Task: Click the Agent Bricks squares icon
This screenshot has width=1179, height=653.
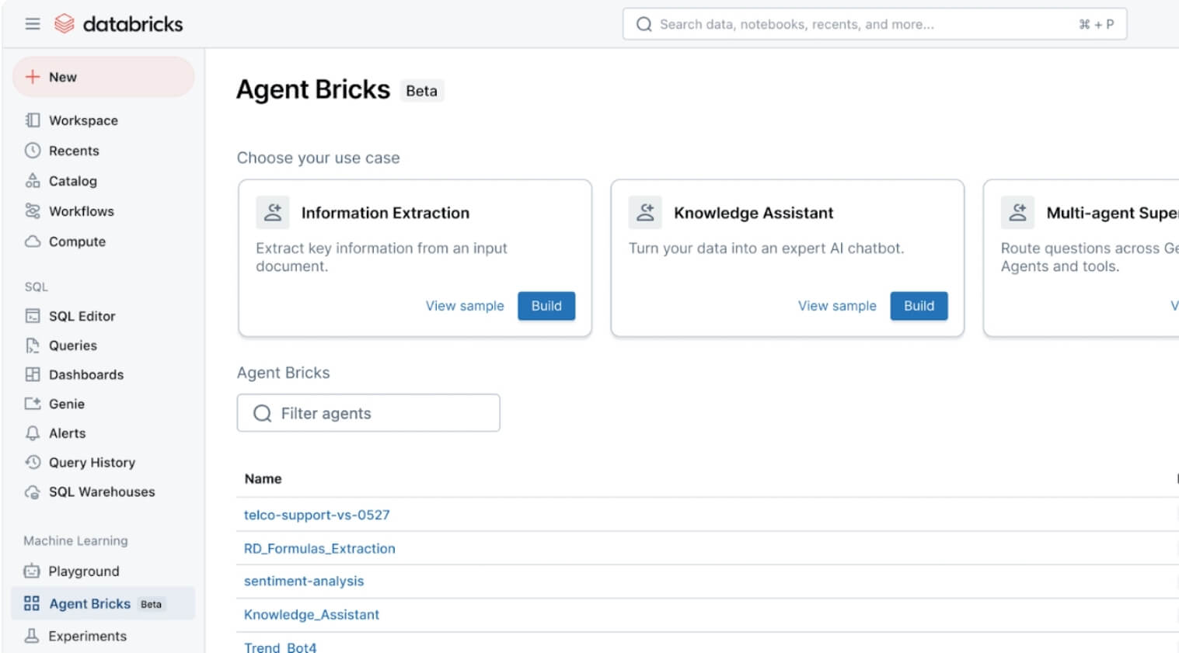Action: (32, 603)
